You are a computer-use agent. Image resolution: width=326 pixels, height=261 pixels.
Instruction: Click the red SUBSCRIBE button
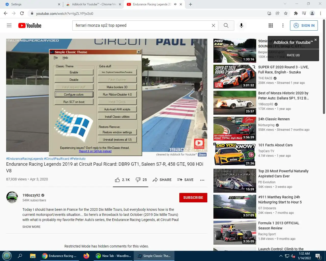tap(193, 198)
